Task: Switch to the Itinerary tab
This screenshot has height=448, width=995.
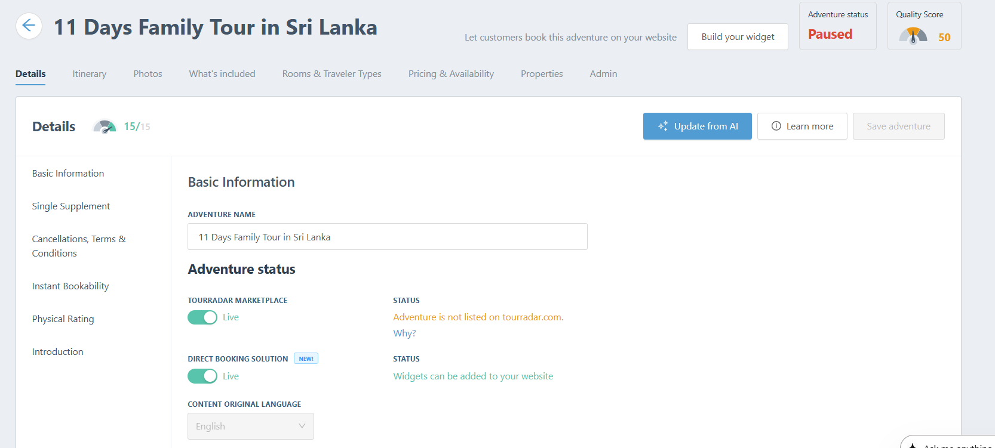Action: click(x=90, y=74)
